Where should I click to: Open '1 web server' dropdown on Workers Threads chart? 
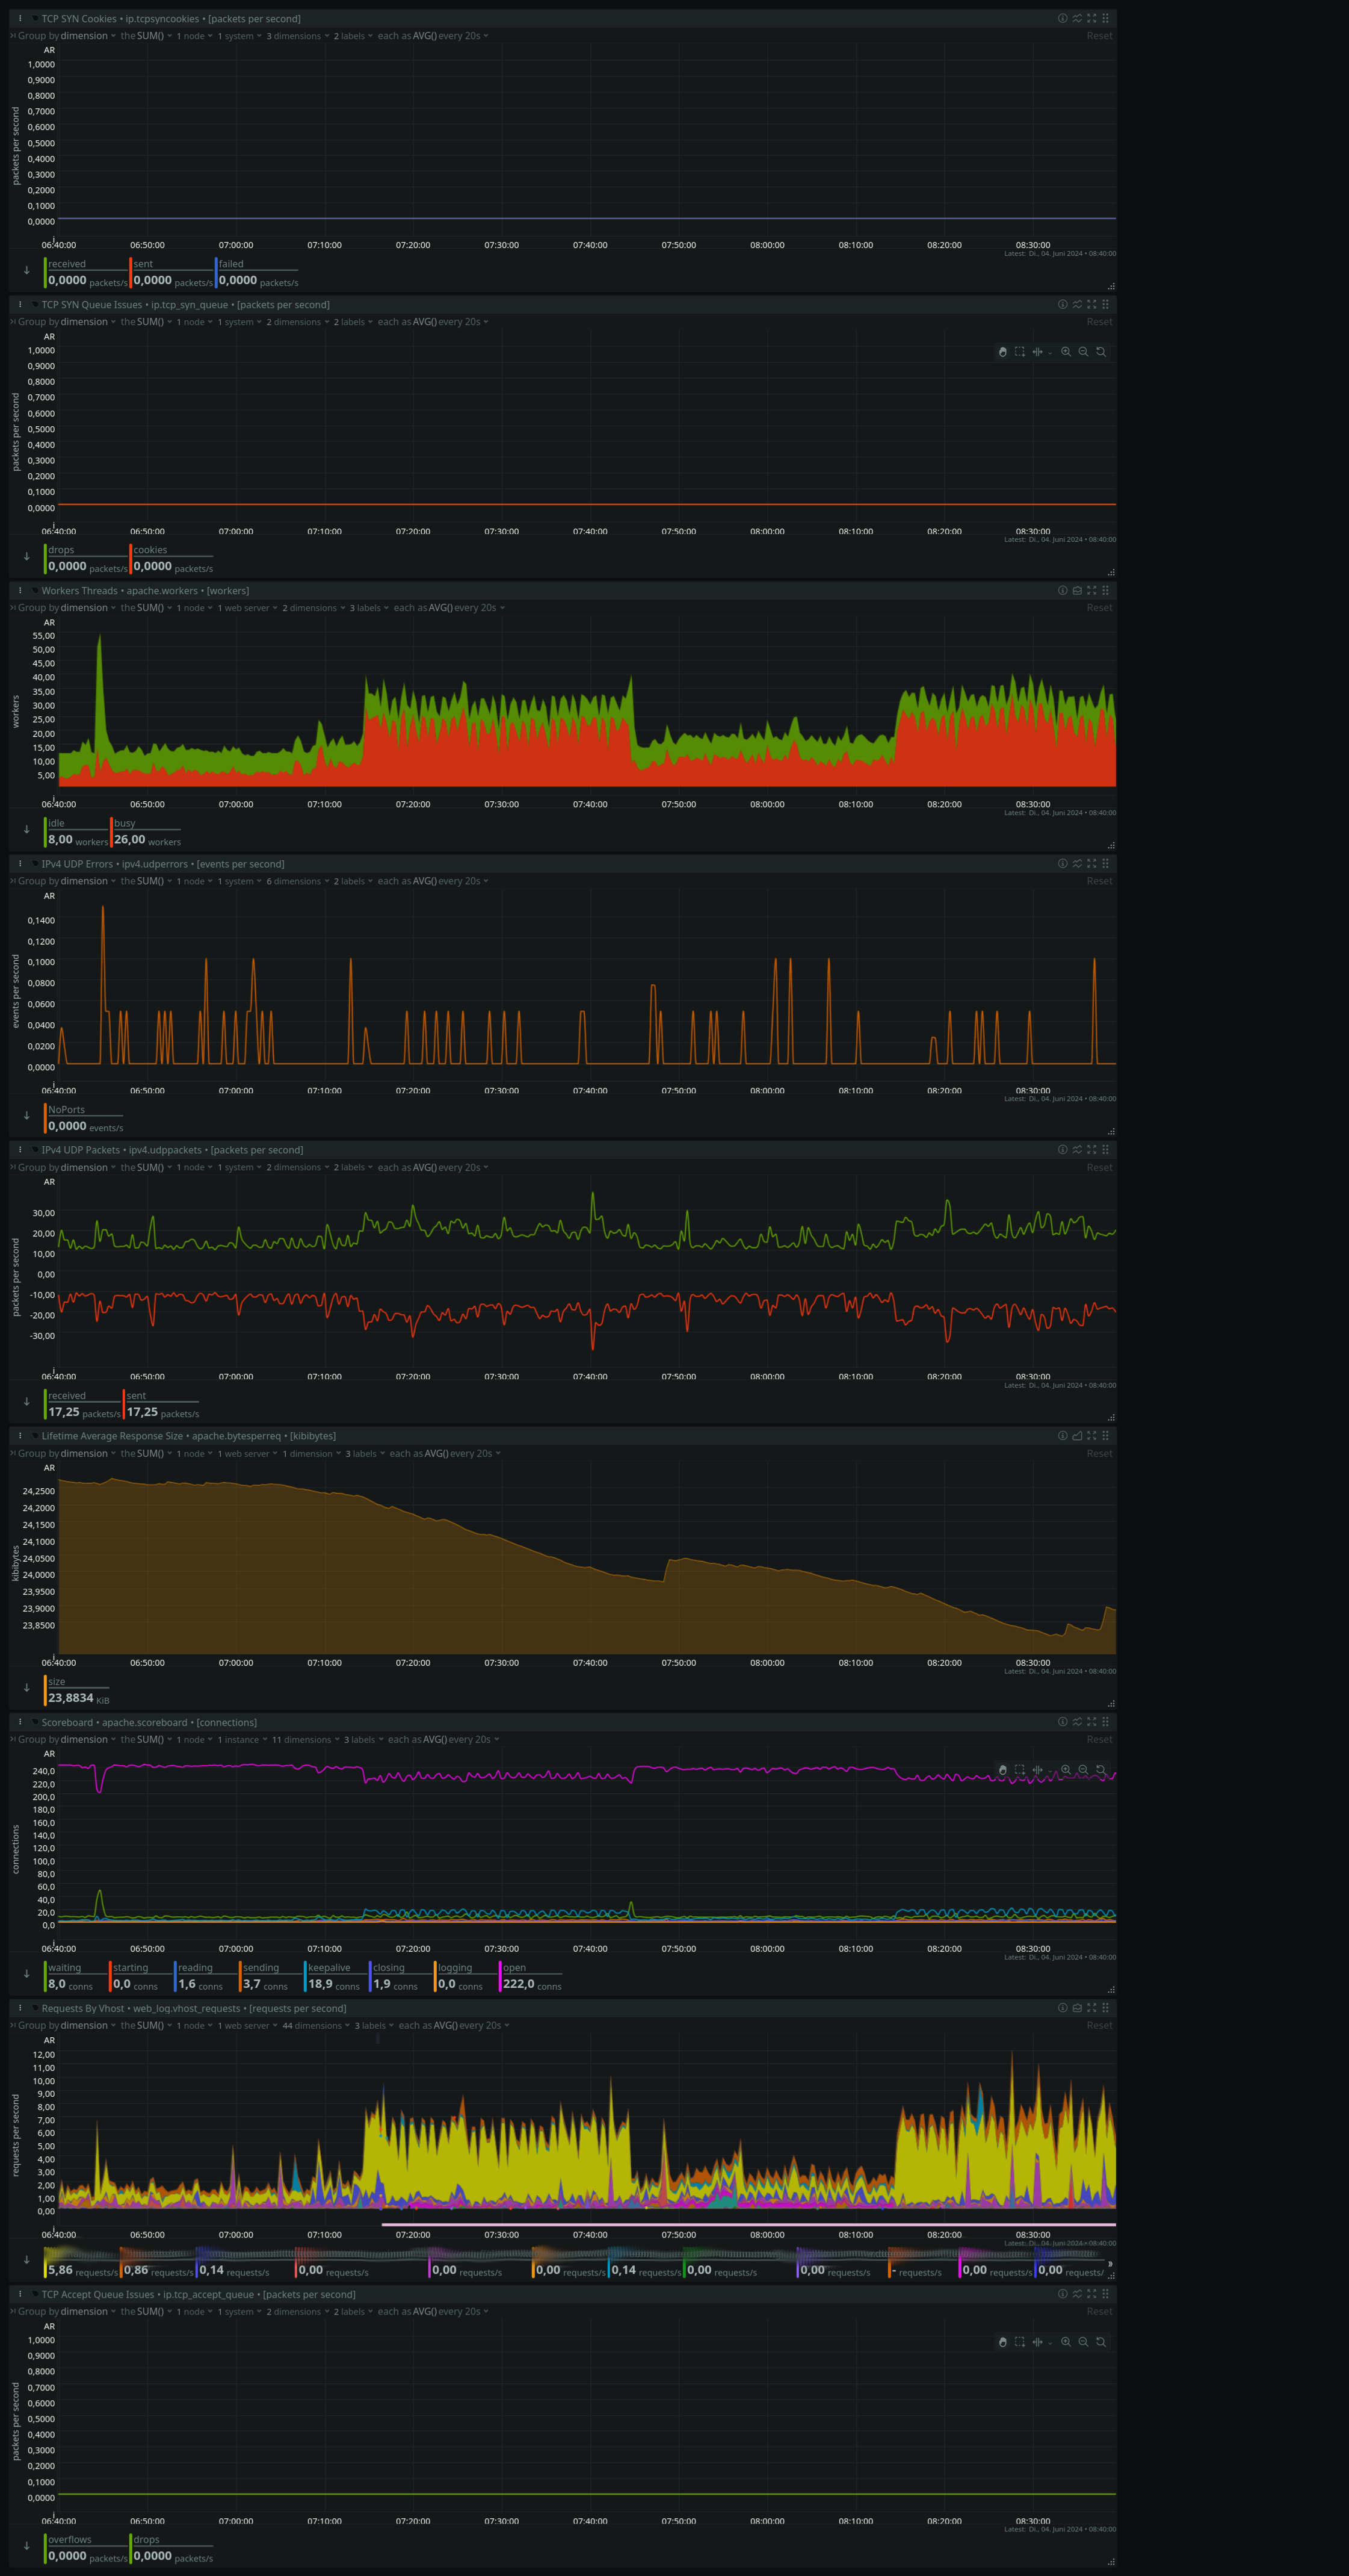tap(247, 608)
